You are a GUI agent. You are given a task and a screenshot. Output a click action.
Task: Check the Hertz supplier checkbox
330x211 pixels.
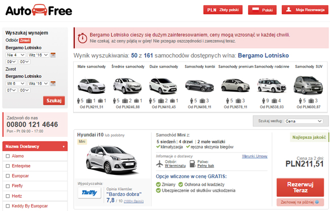tap(8, 196)
